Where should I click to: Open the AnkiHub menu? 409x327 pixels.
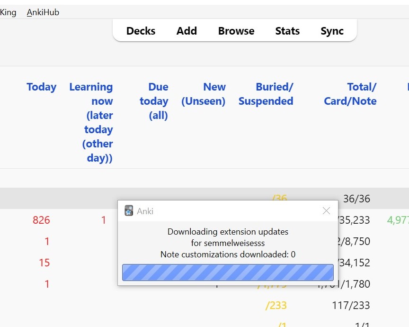[x=43, y=12]
